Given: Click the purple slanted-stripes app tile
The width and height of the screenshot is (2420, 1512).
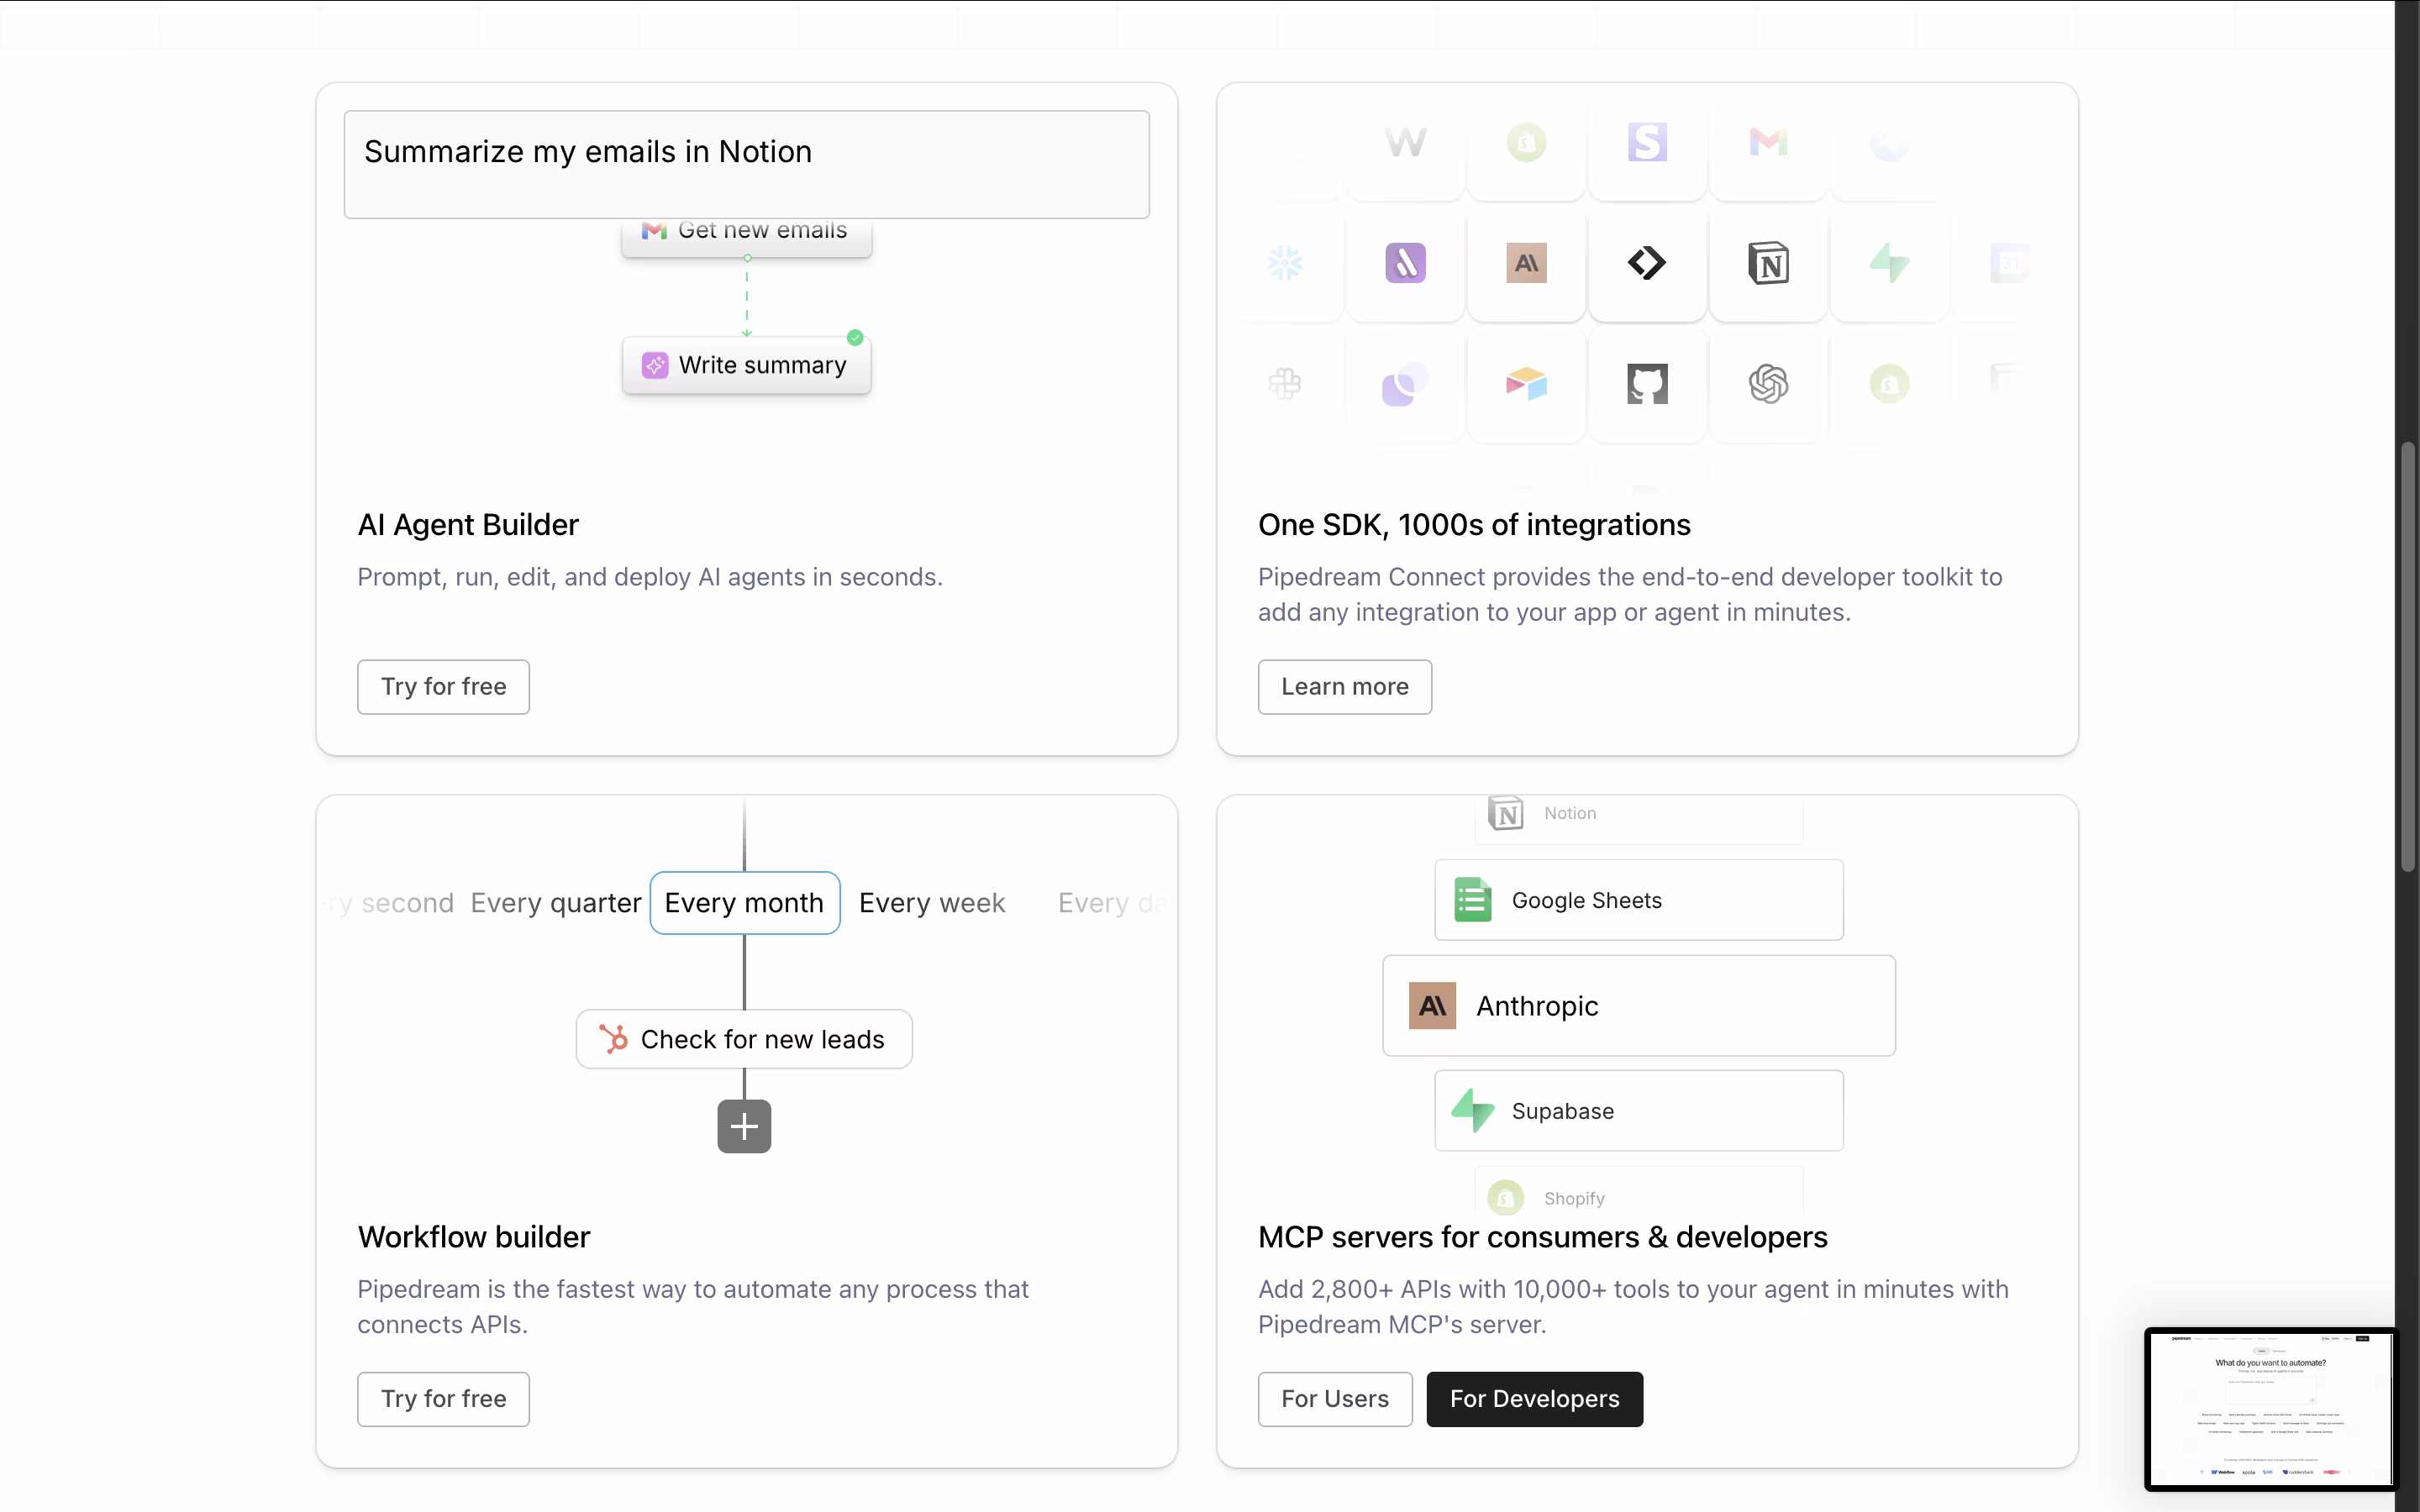Looking at the screenshot, I should (x=1405, y=263).
